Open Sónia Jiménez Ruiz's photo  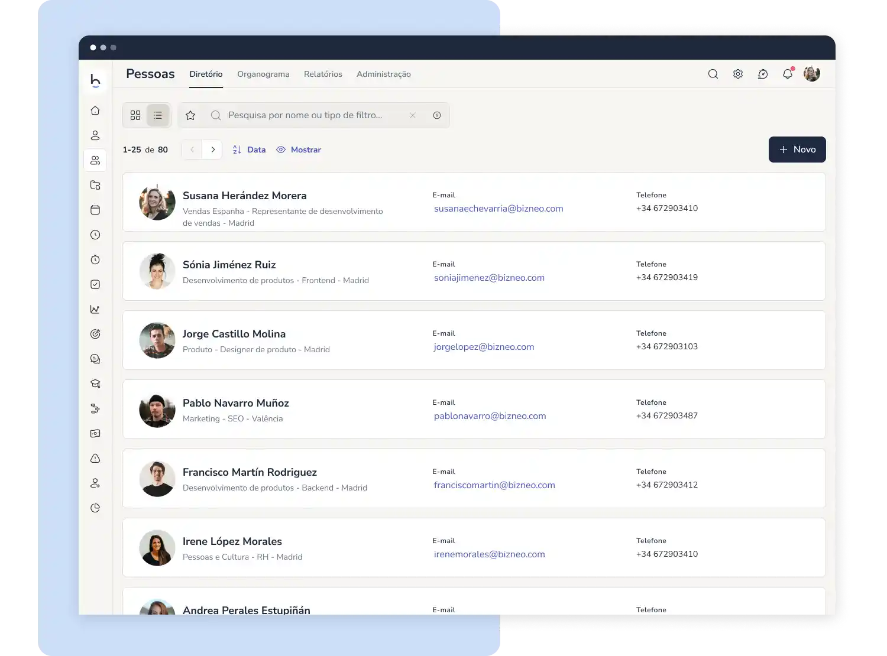click(157, 271)
